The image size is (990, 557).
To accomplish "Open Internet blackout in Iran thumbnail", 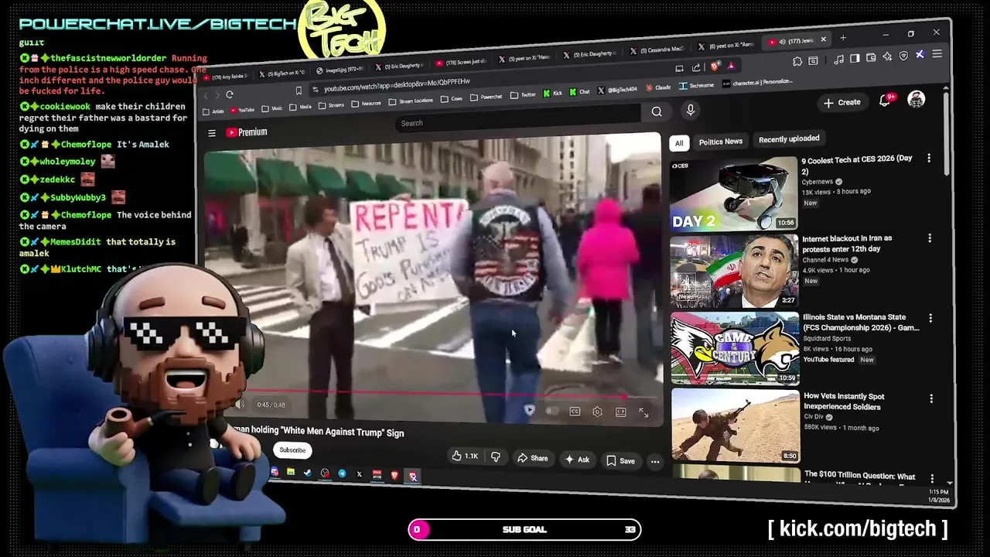I will coord(734,272).
